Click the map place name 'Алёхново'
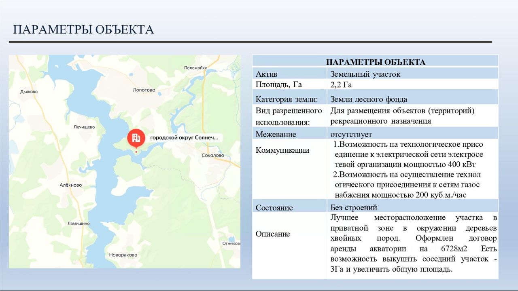Viewport: 518px width, 291px height. tap(71, 185)
